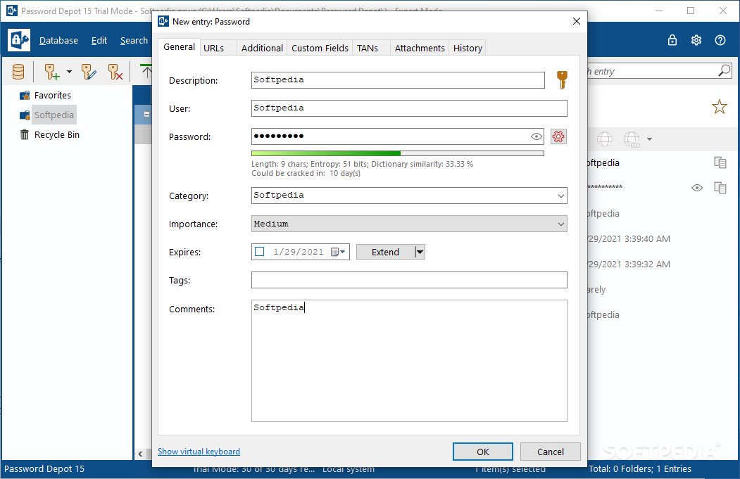Open dropdown arrow next to add-password icon
Screen dimensions: 740x479
(69, 72)
